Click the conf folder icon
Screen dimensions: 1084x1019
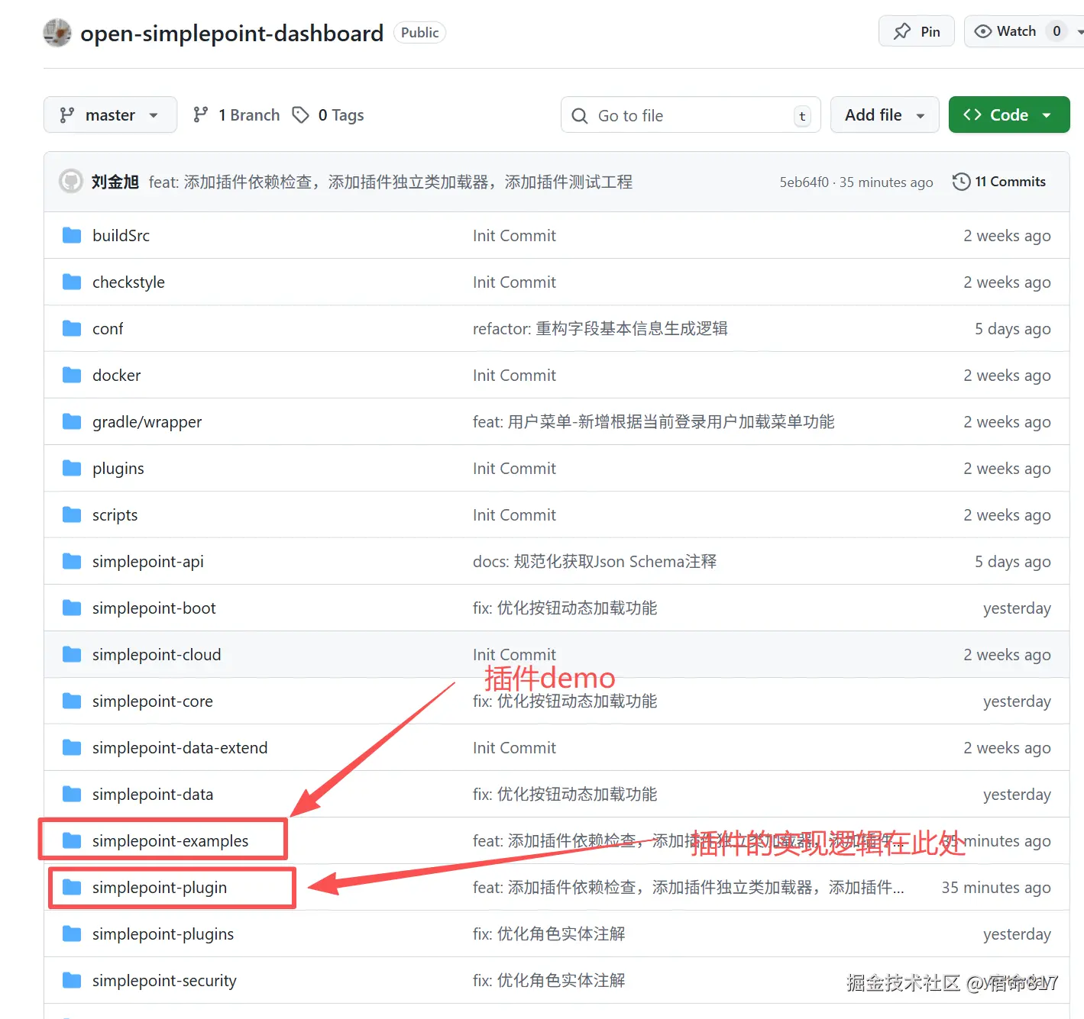[x=72, y=328]
